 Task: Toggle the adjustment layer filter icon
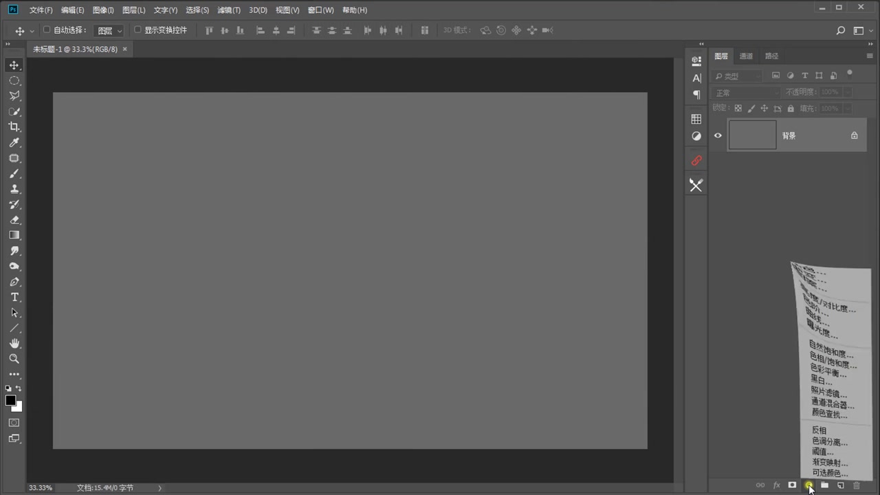coord(790,76)
